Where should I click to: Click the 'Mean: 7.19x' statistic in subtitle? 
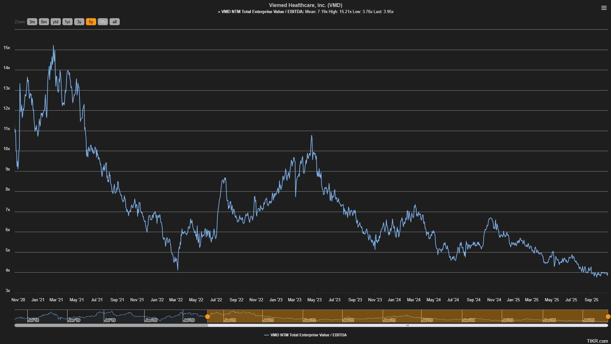(316, 12)
